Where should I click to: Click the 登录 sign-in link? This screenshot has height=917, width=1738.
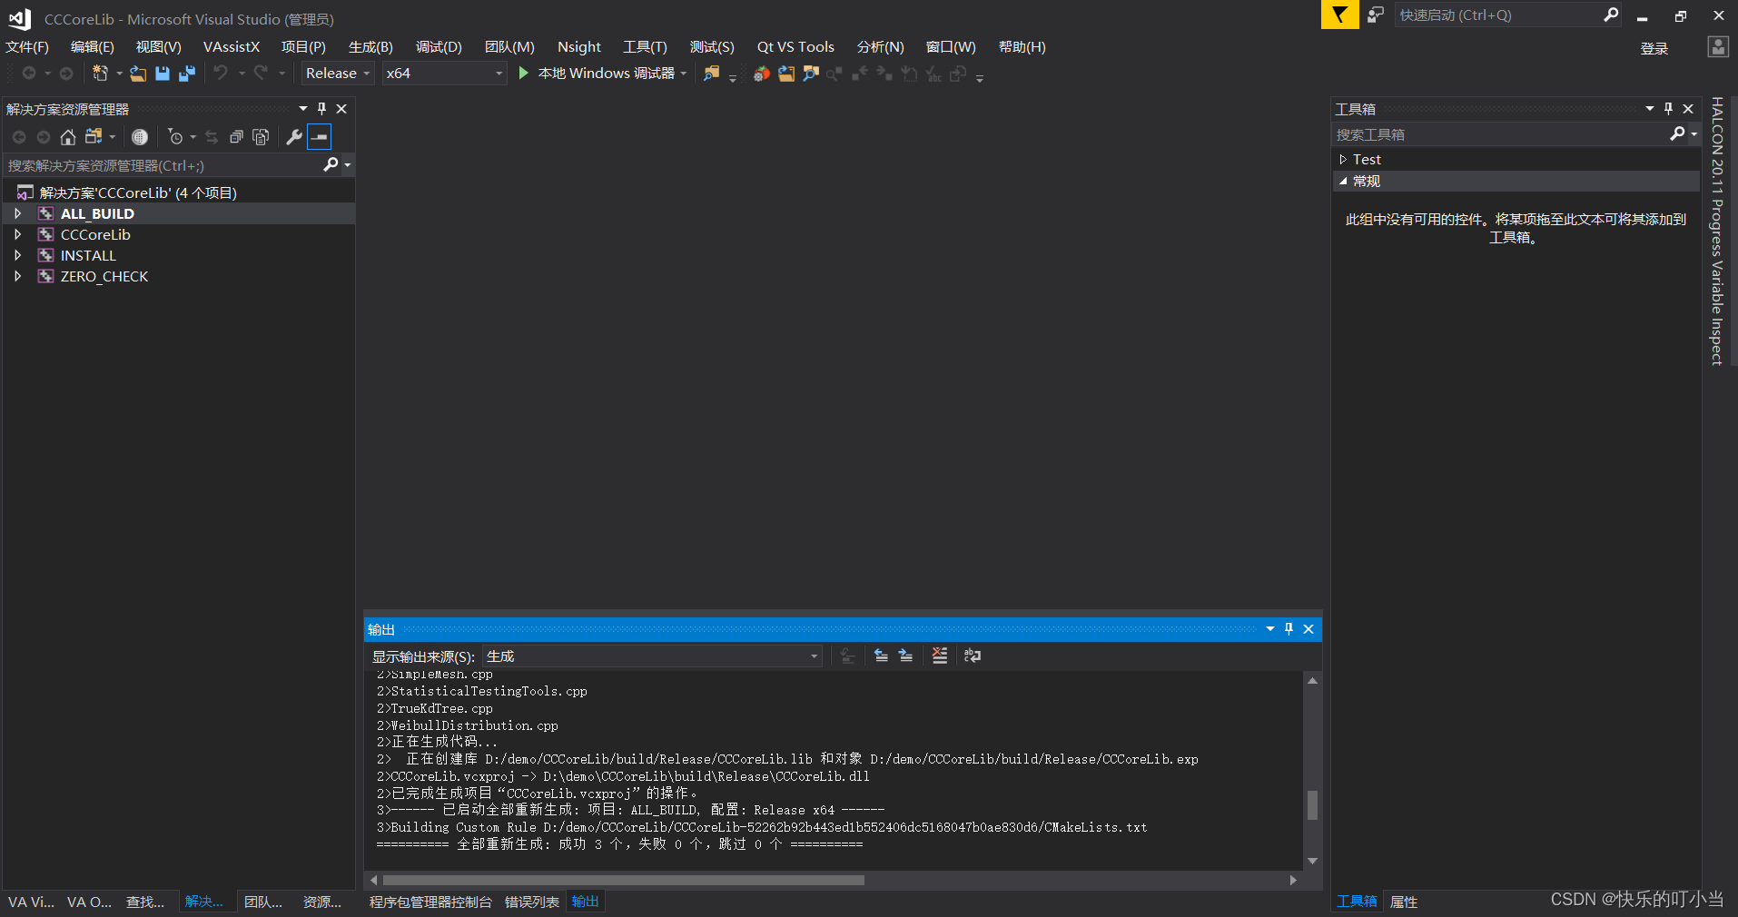click(x=1654, y=48)
